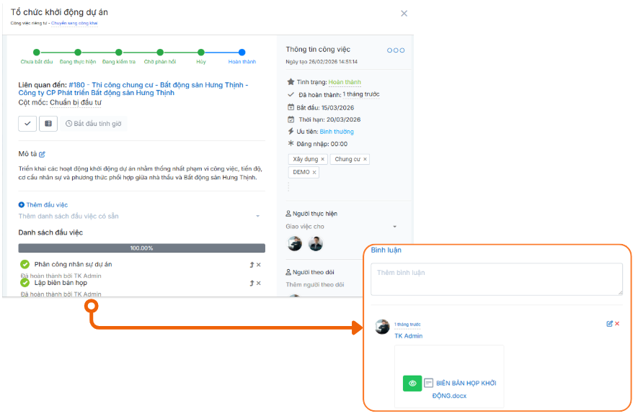Select the Chờ phản hồi stage step
This screenshot has height=416, width=638.
pos(160,53)
